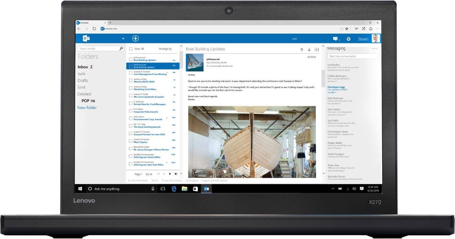Click the New folder link
The image size is (455, 239).
(x=87, y=108)
